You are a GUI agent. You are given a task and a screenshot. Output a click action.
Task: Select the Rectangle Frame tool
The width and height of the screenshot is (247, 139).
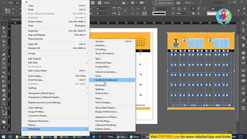(4, 63)
